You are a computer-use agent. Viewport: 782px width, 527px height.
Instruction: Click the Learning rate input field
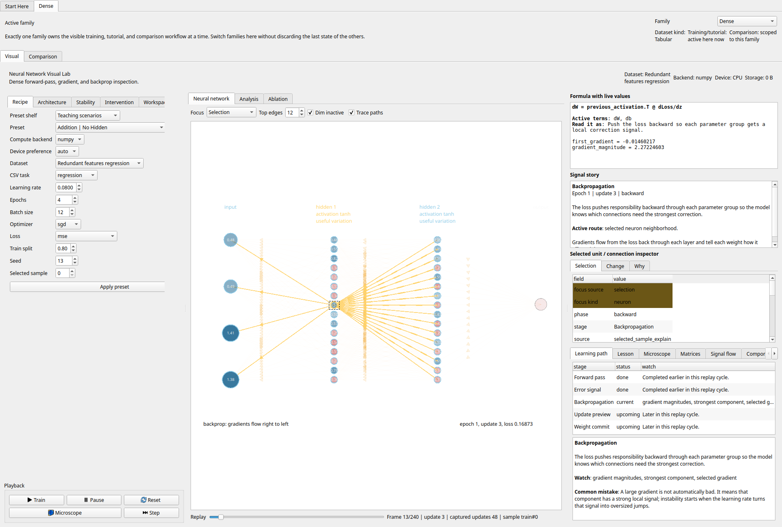click(66, 187)
